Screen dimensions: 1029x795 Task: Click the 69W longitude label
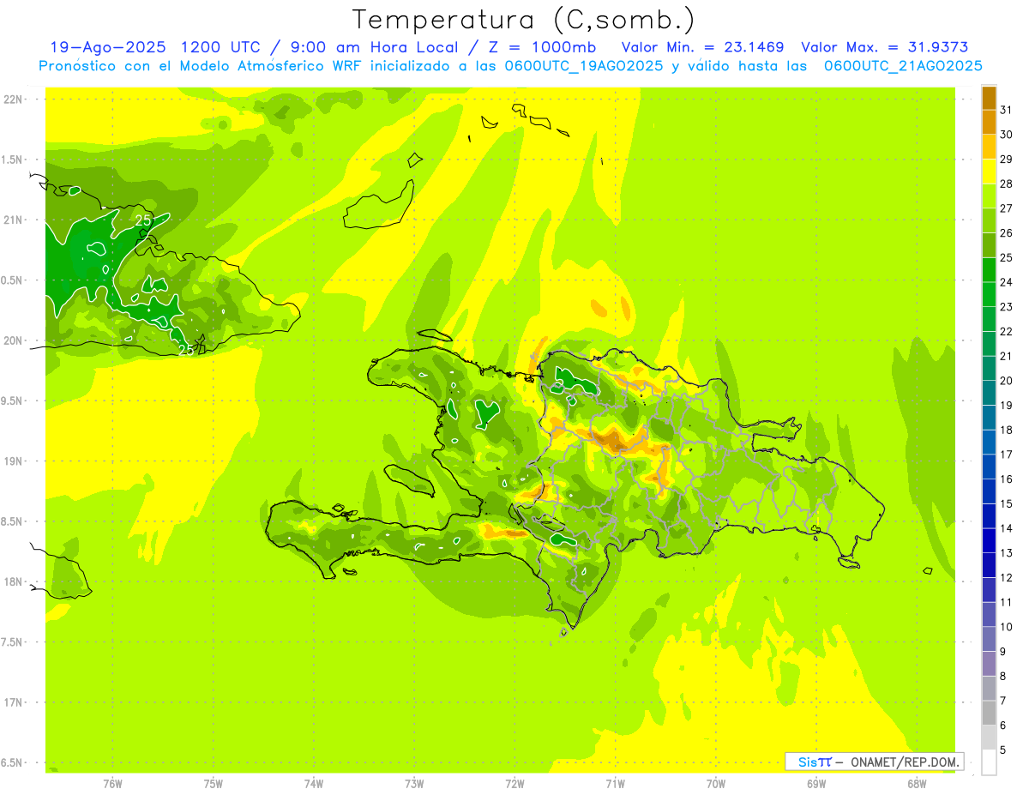coord(816,784)
